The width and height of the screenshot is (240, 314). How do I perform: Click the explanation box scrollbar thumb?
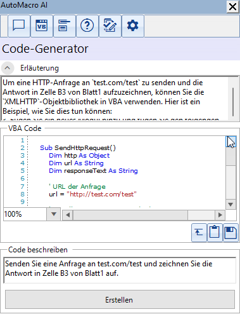click(x=233, y=102)
